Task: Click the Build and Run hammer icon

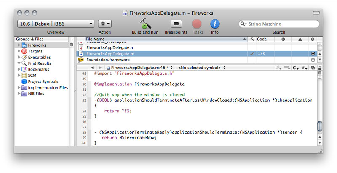Action: click(x=145, y=24)
